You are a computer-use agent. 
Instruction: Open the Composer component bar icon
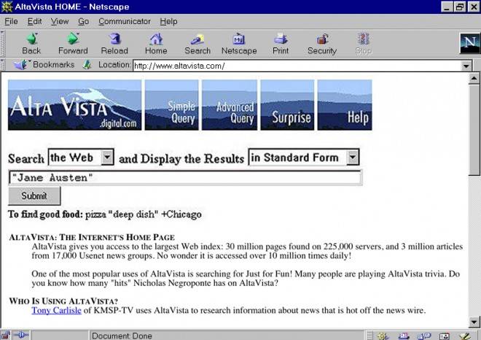coord(465,336)
